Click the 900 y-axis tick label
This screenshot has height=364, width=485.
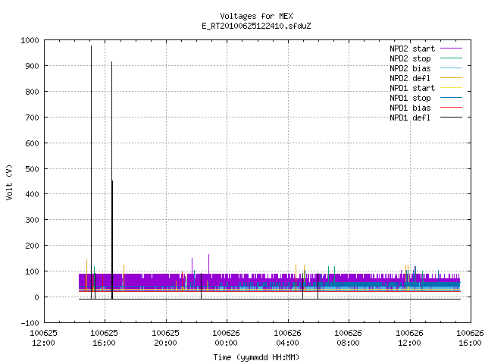pyautogui.click(x=32, y=66)
